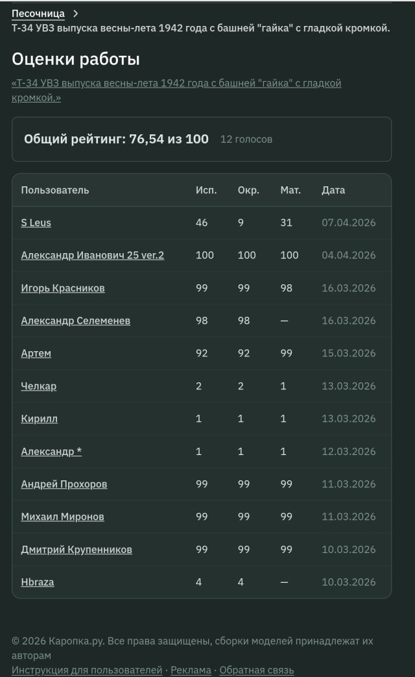Screen dimensions: 415x677
Task: Open Дмитрий Крупенников user profile
Action: [77, 549]
